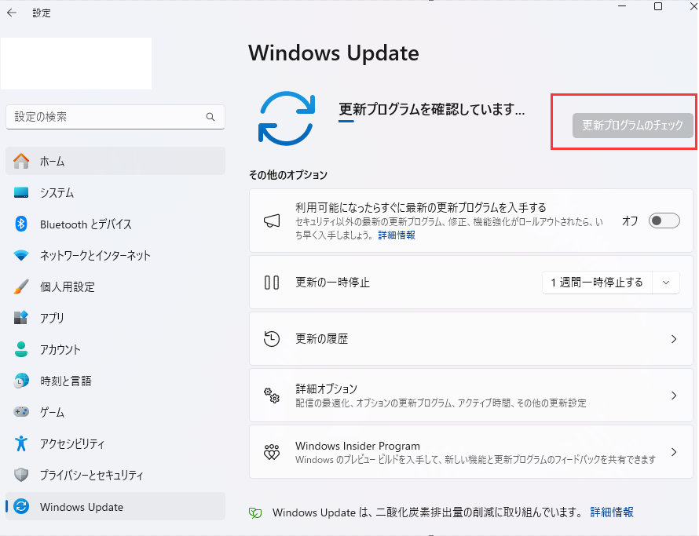Click the Home house icon

[x=21, y=161]
